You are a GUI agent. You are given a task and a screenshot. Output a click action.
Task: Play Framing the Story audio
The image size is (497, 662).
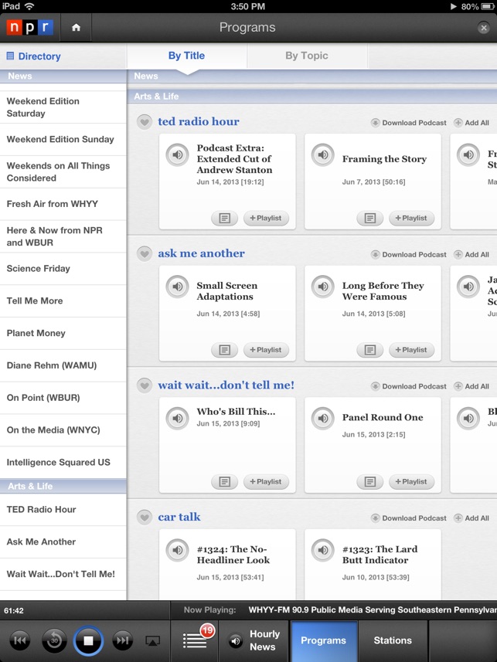point(323,155)
